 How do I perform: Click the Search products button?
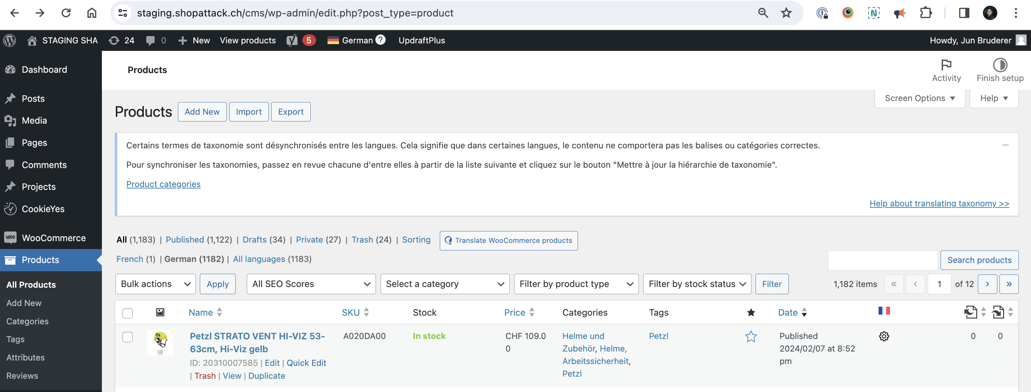pyautogui.click(x=979, y=260)
